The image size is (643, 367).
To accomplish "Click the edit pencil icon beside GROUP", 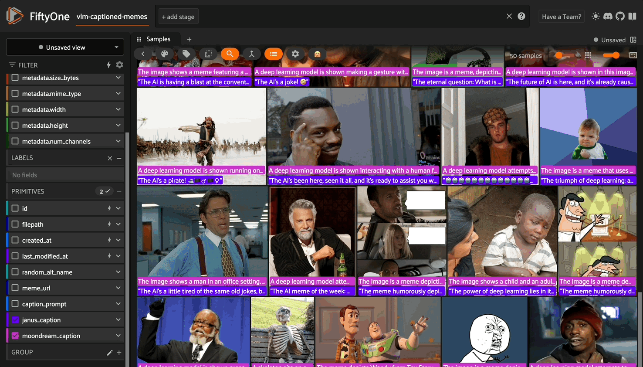I will pos(109,353).
